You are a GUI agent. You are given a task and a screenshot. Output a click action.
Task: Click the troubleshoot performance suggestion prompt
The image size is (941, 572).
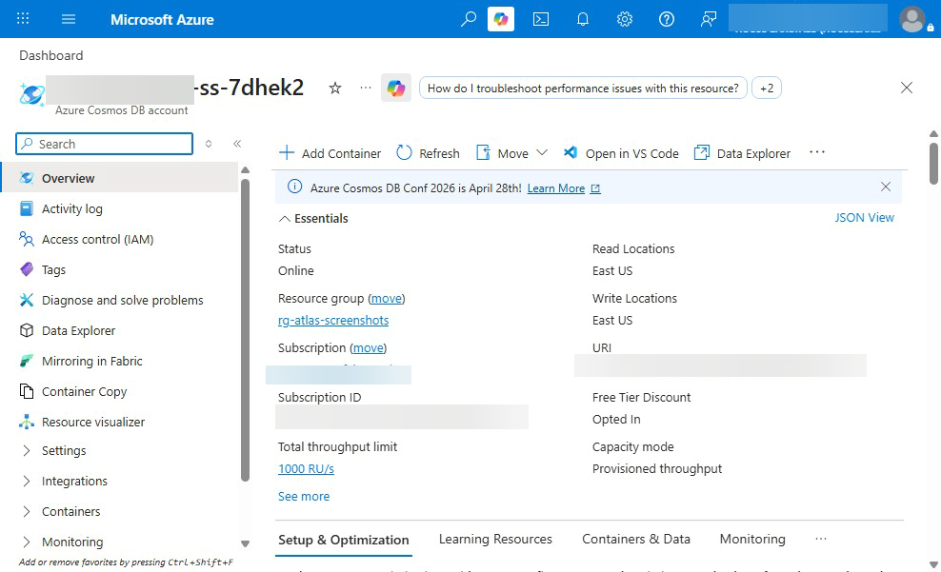pos(583,89)
